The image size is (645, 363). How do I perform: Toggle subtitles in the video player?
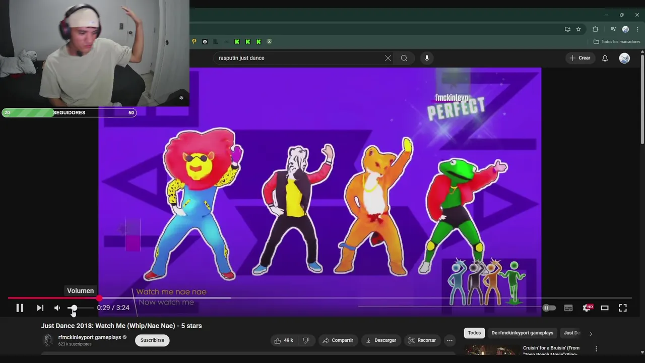coord(568,308)
